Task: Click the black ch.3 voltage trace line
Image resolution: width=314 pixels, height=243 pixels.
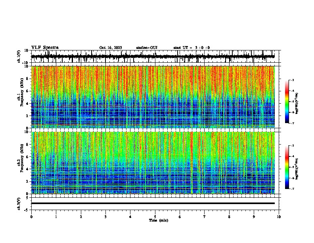Action: 153,203
